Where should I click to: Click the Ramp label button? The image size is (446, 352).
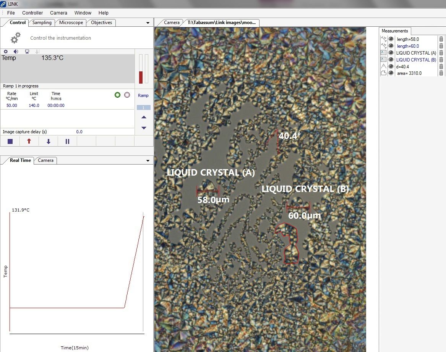(x=143, y=95)
